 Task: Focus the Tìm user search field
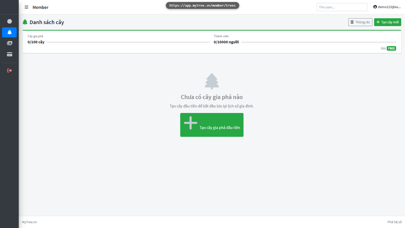point(342,7)
